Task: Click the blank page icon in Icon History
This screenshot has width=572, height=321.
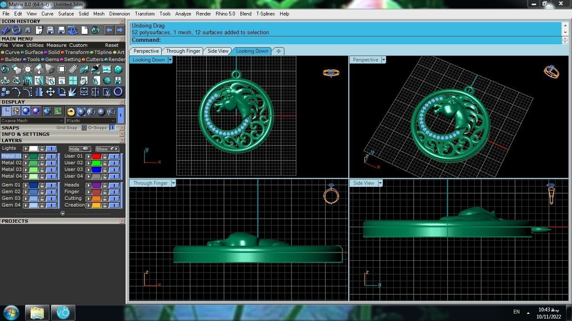Action: pyautogui.click(x=84, y=30)
